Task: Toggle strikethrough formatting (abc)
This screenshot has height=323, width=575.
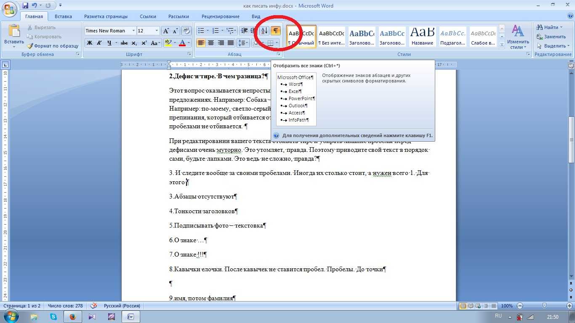Action: [124, 43]
